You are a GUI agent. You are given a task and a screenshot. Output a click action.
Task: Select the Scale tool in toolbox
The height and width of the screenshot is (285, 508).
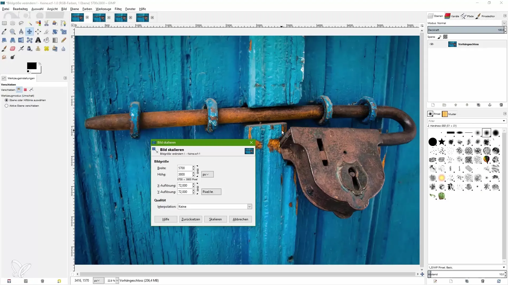(x=63, y=32)
